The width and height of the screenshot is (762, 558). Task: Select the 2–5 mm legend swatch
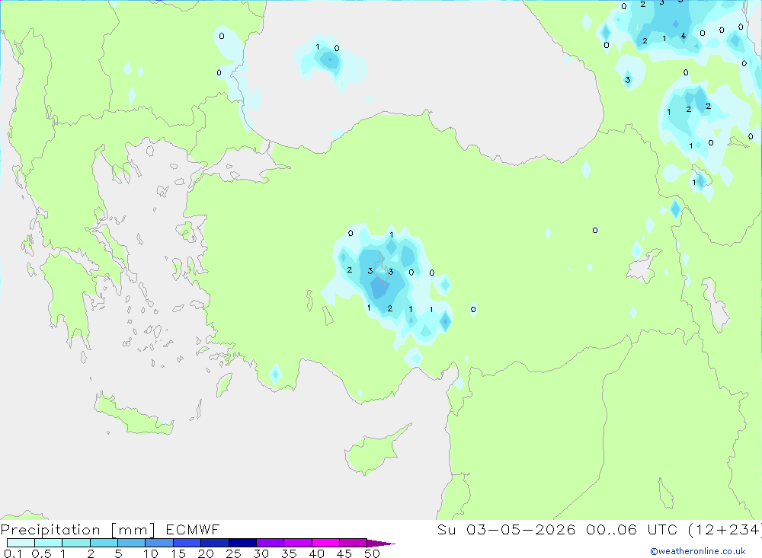[104, 543]
